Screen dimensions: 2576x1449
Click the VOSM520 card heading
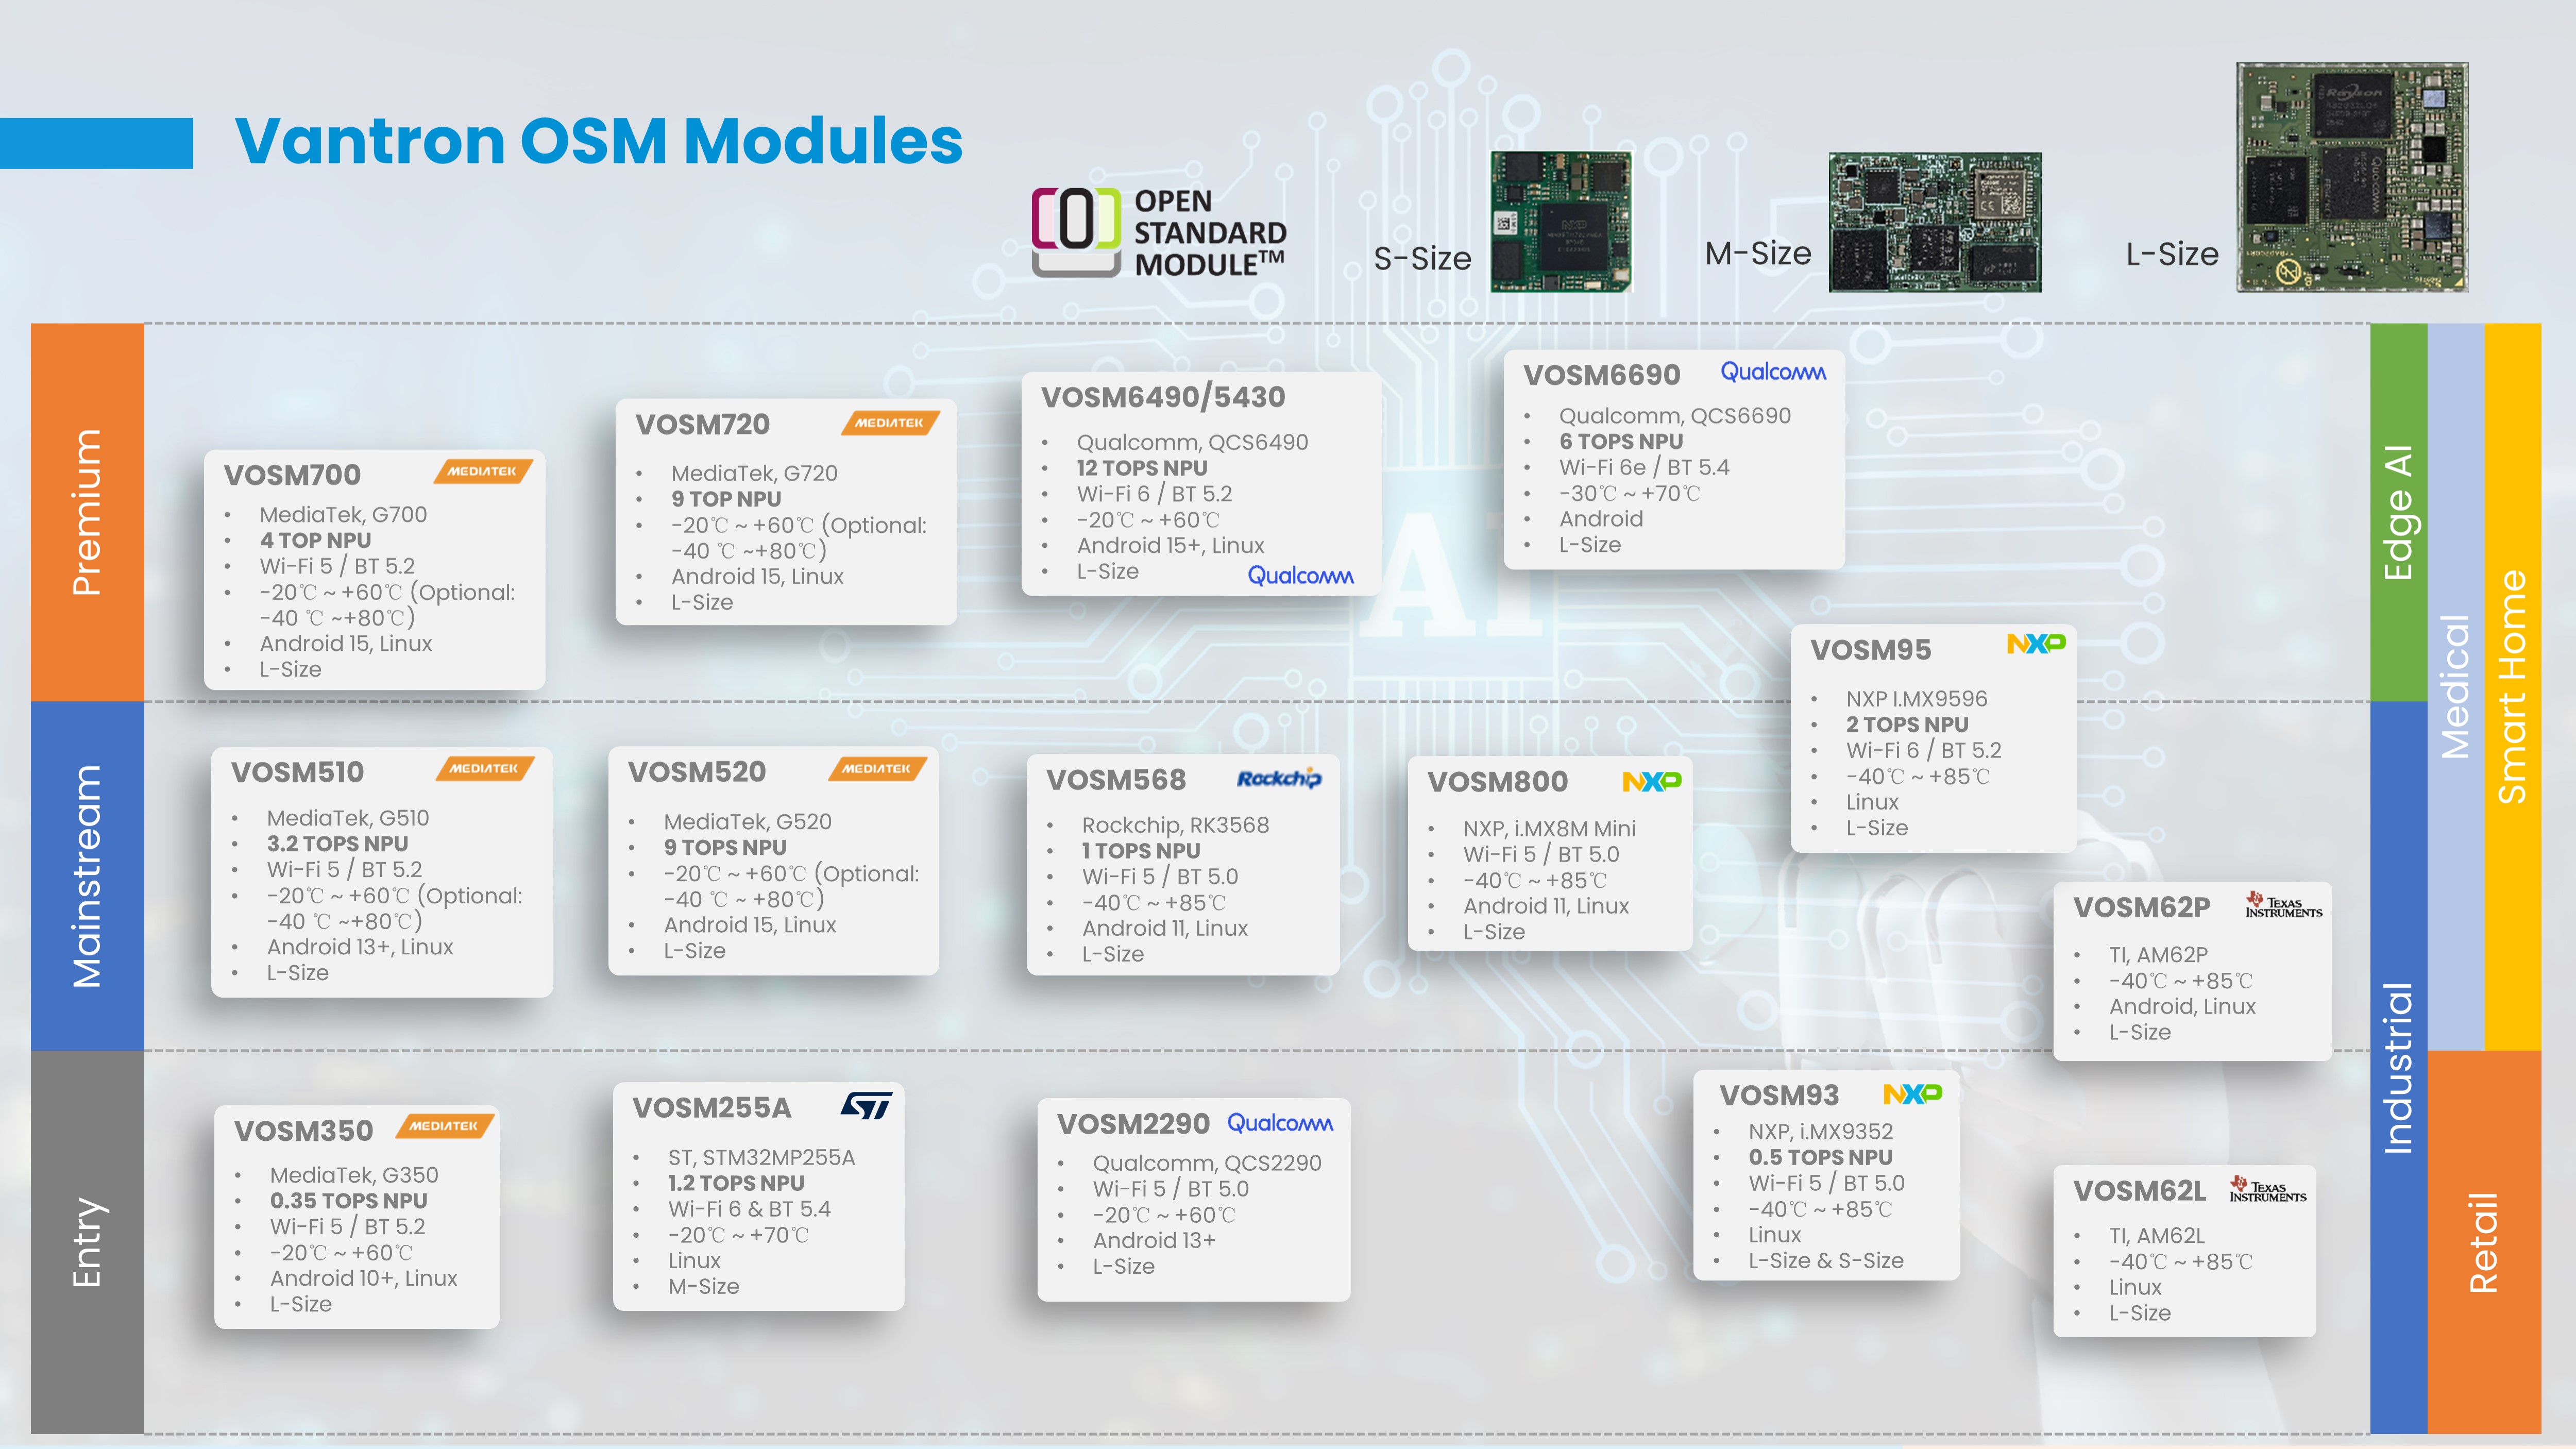pyautogui.click(x=696, y=772)
